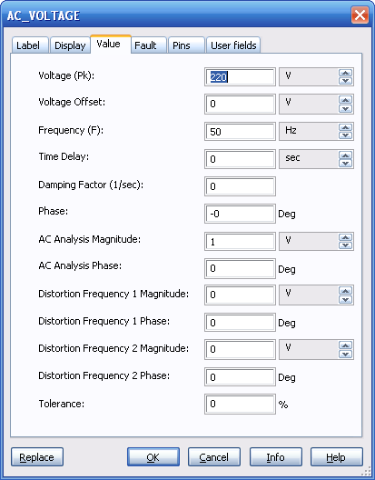Click Frequency Hz unit up arrow

[x=346, y=127]
